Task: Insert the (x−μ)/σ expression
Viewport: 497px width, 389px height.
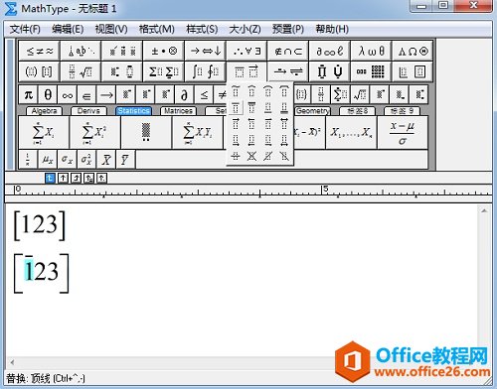Action: coord(403,133)
